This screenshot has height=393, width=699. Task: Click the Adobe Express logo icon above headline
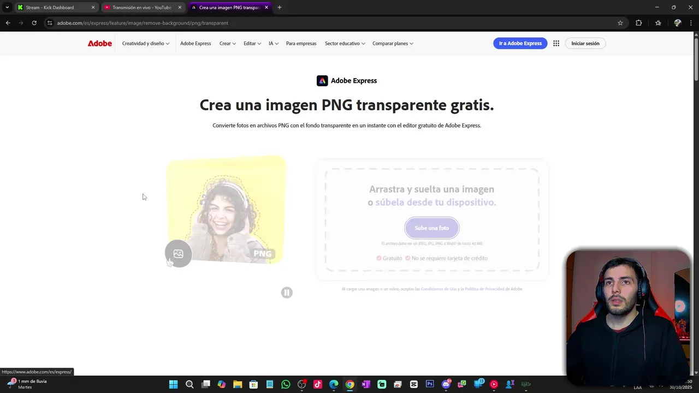(x=322, y=81)
